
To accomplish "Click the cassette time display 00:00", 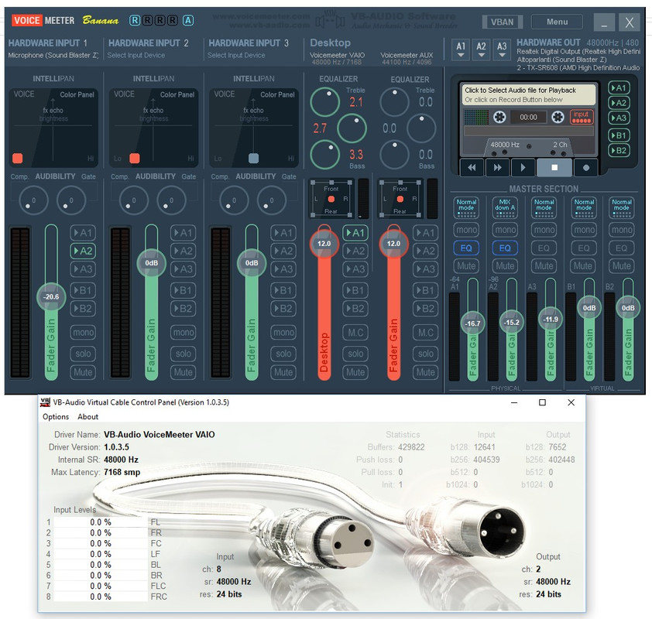I will (529, 117).
